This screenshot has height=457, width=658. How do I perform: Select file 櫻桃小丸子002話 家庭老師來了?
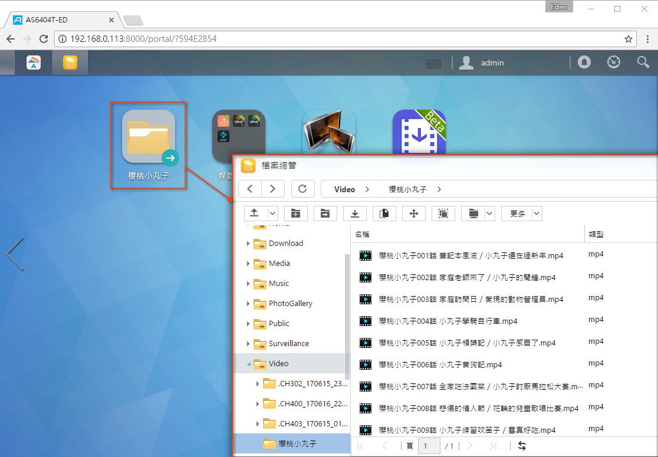[x=467, y=277]
